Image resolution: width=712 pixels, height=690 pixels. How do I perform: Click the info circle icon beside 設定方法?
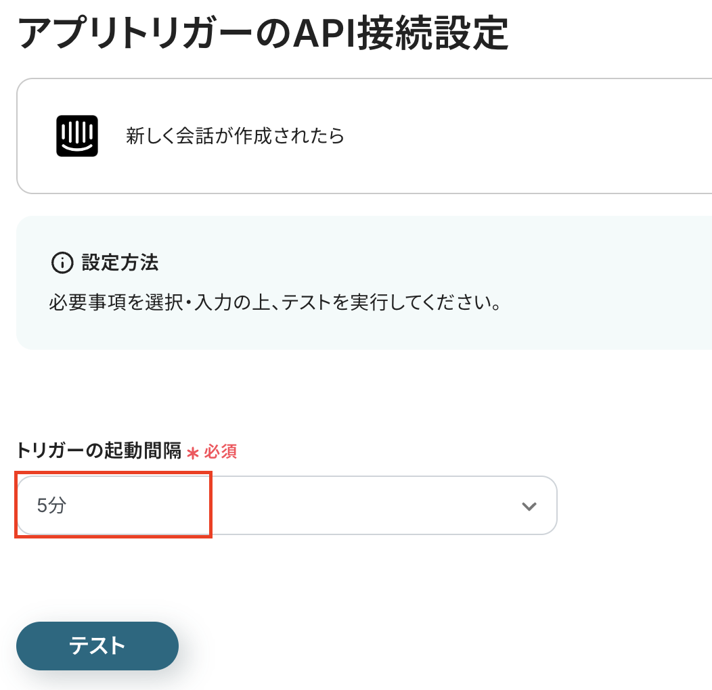[62, 263]
